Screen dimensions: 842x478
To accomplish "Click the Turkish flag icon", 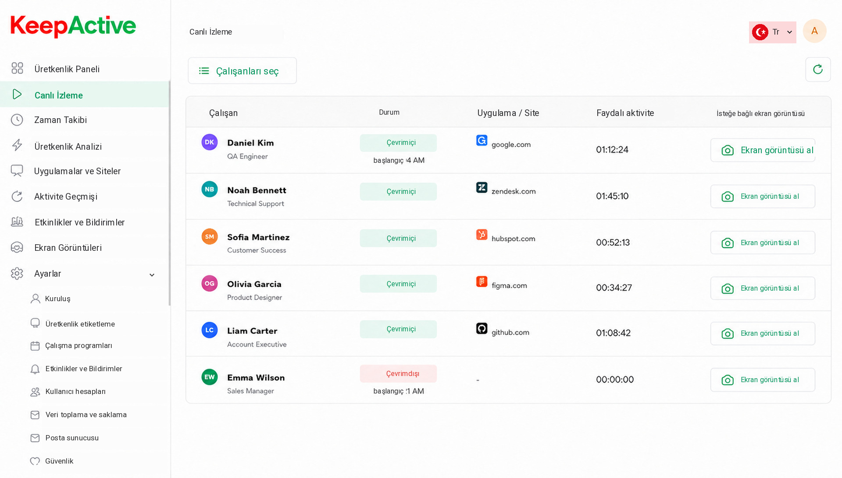I will point(760,32).
